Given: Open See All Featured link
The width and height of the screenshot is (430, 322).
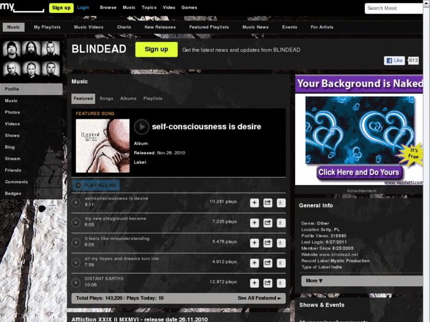Looking at the screenshot, I should pyautogui.click(x=259, y=298).
